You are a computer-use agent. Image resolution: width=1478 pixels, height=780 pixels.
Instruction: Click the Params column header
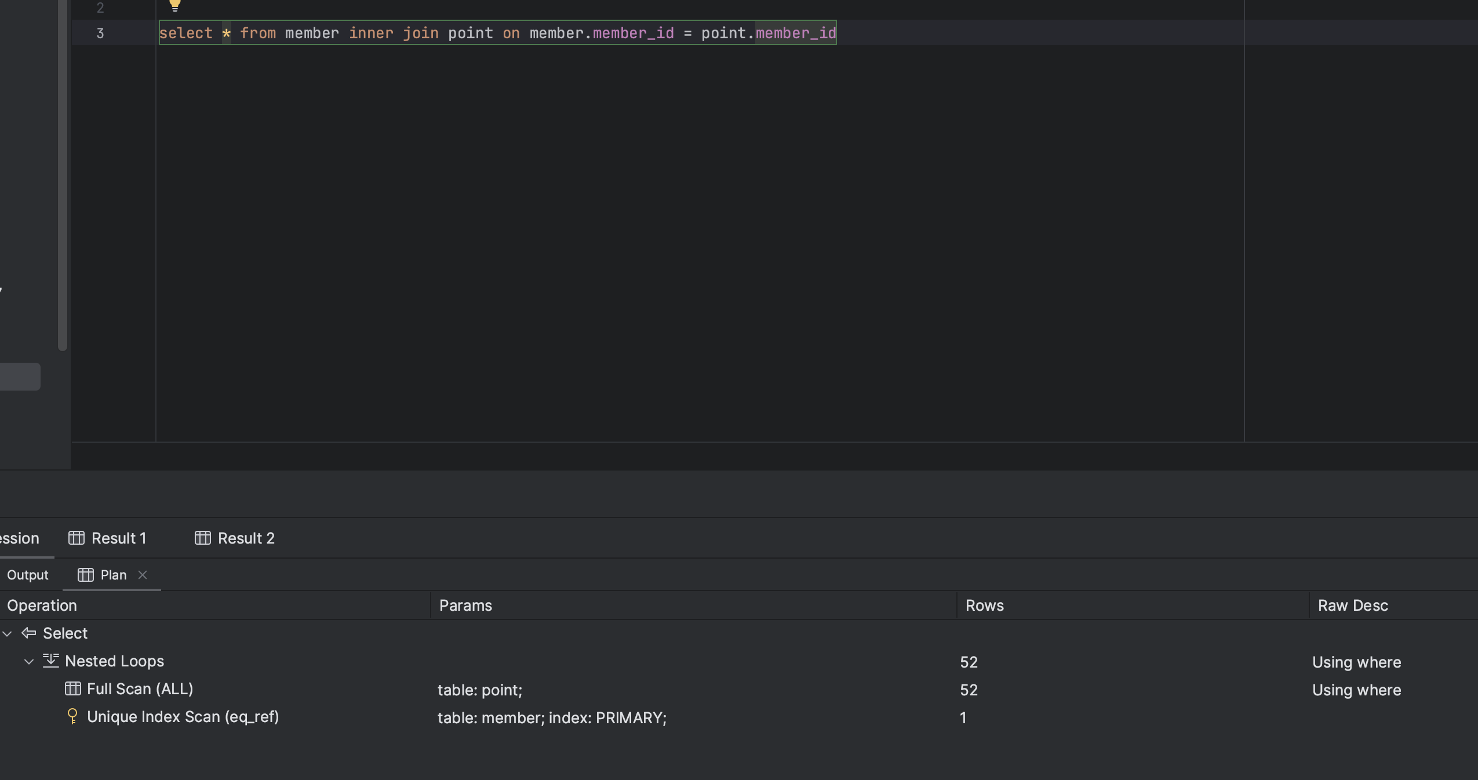(465, 606)
